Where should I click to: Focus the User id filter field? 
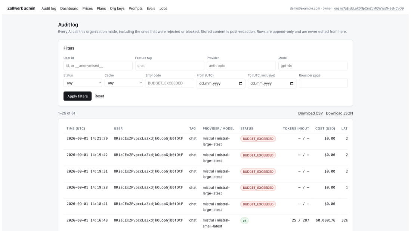(98, 65)
